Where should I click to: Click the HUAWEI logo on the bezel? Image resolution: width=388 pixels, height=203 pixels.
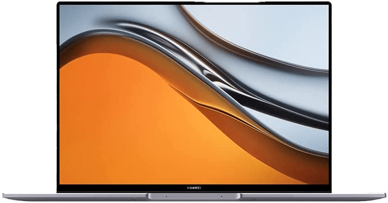[x=194, y=188]
